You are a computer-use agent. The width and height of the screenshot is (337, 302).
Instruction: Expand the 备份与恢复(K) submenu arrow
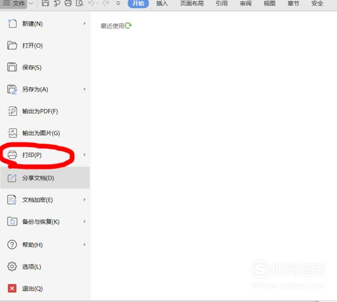pos(84,221)
